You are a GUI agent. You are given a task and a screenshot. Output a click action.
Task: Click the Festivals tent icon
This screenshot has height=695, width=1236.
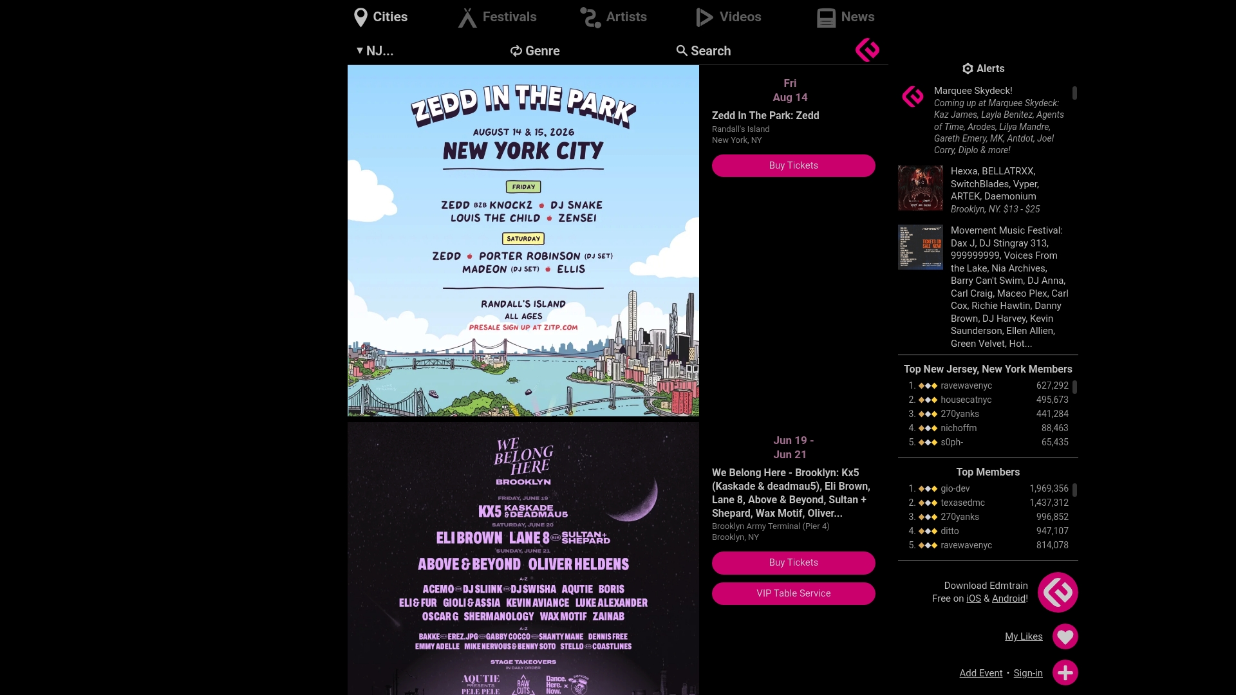click(467, 17)
